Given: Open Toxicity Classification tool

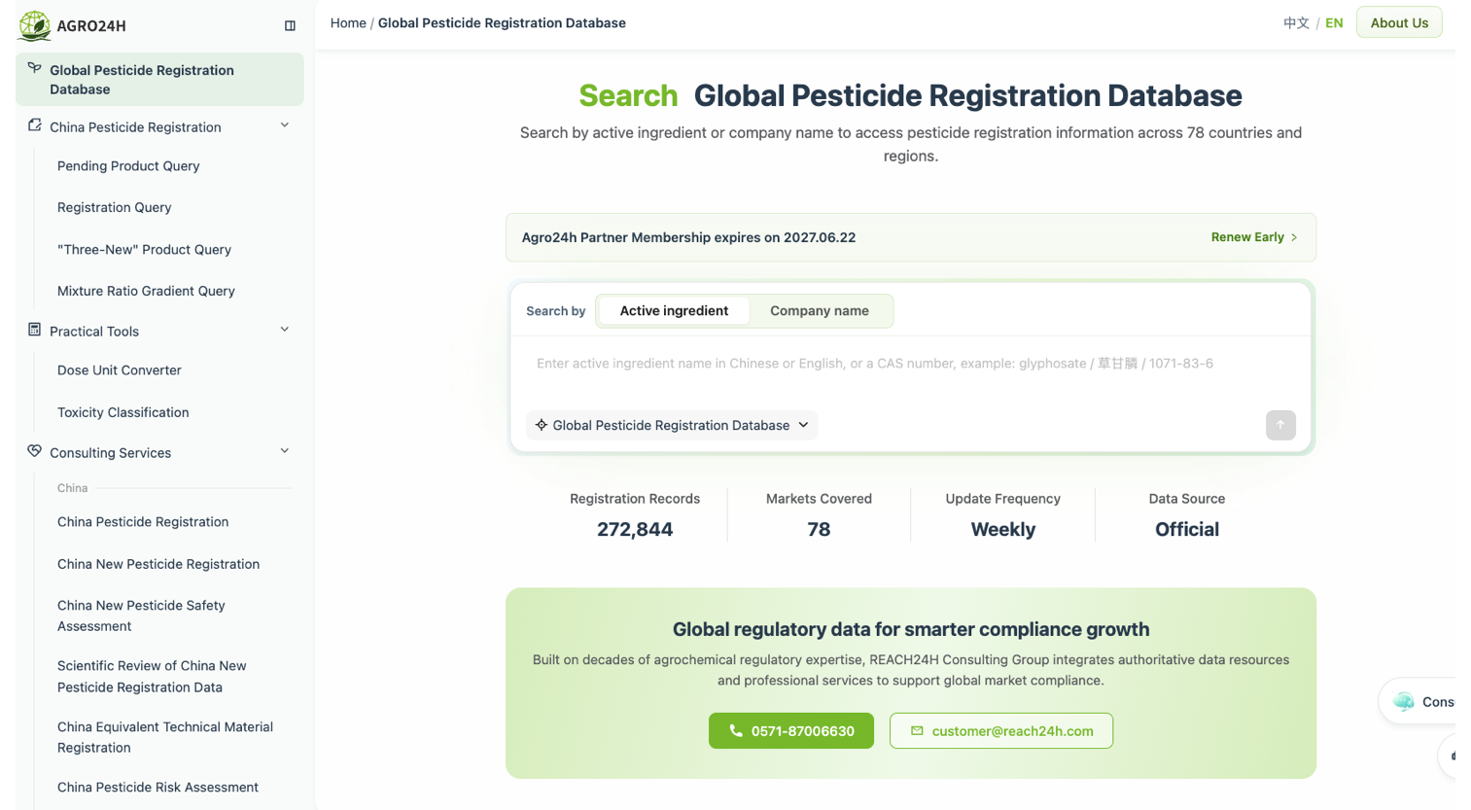Looking at the screenshot, I should coord(123,412).
